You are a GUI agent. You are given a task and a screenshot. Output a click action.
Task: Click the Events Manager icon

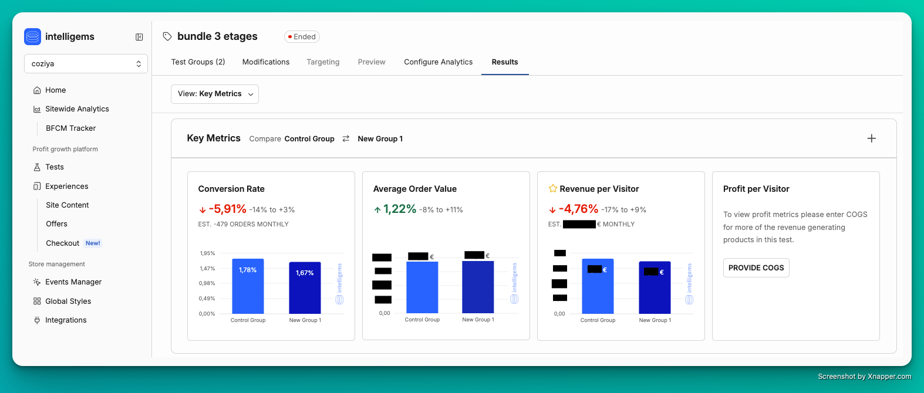tap(37, 282)
